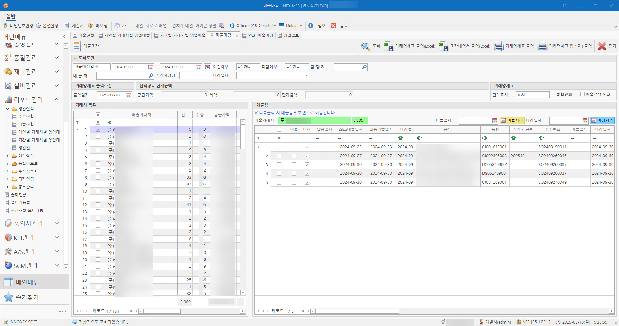619x326 pixels.
Task: Click the 거래명세표(양식지) 출력 printer icon
Action: [542, 46]
